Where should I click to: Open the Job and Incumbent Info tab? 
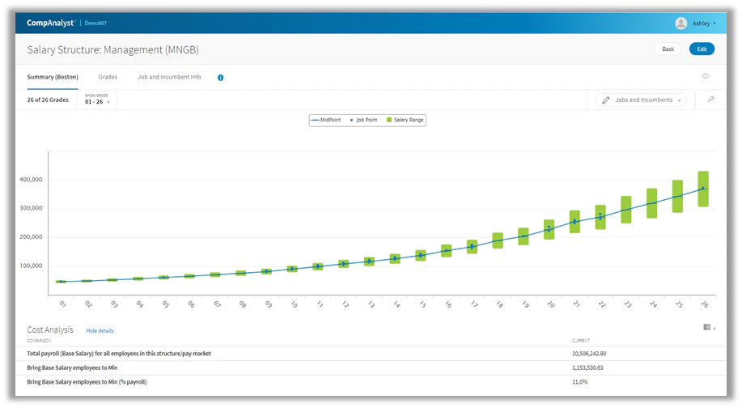[169, 77]
